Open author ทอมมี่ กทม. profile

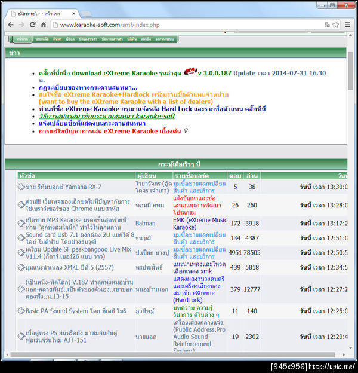[151, 205]
